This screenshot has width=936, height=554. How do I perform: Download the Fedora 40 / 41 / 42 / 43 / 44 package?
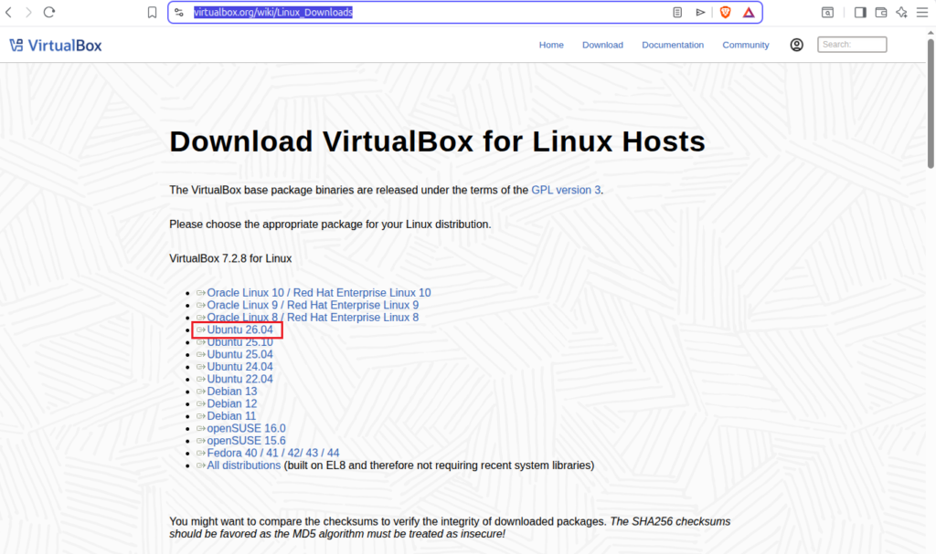[x=272, y=454]
